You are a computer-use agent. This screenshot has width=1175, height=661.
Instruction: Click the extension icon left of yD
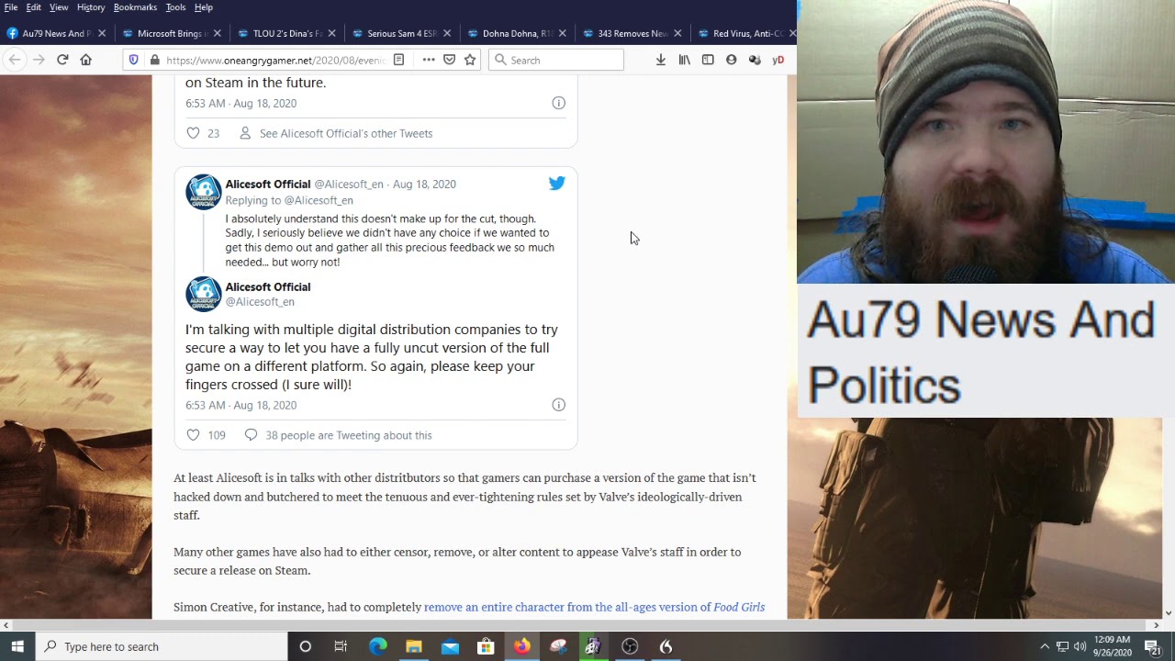tap(755, 60)
